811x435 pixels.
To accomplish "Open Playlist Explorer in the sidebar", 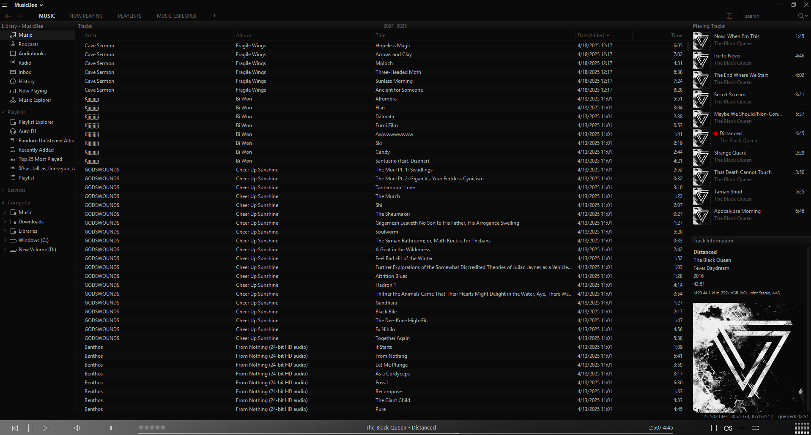I will pyautogui.click(x=38, y=122).
